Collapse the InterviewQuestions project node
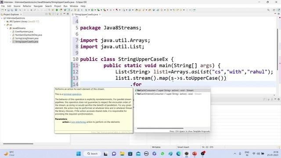This screenshot has width=281, height=158. click(2, 18)
